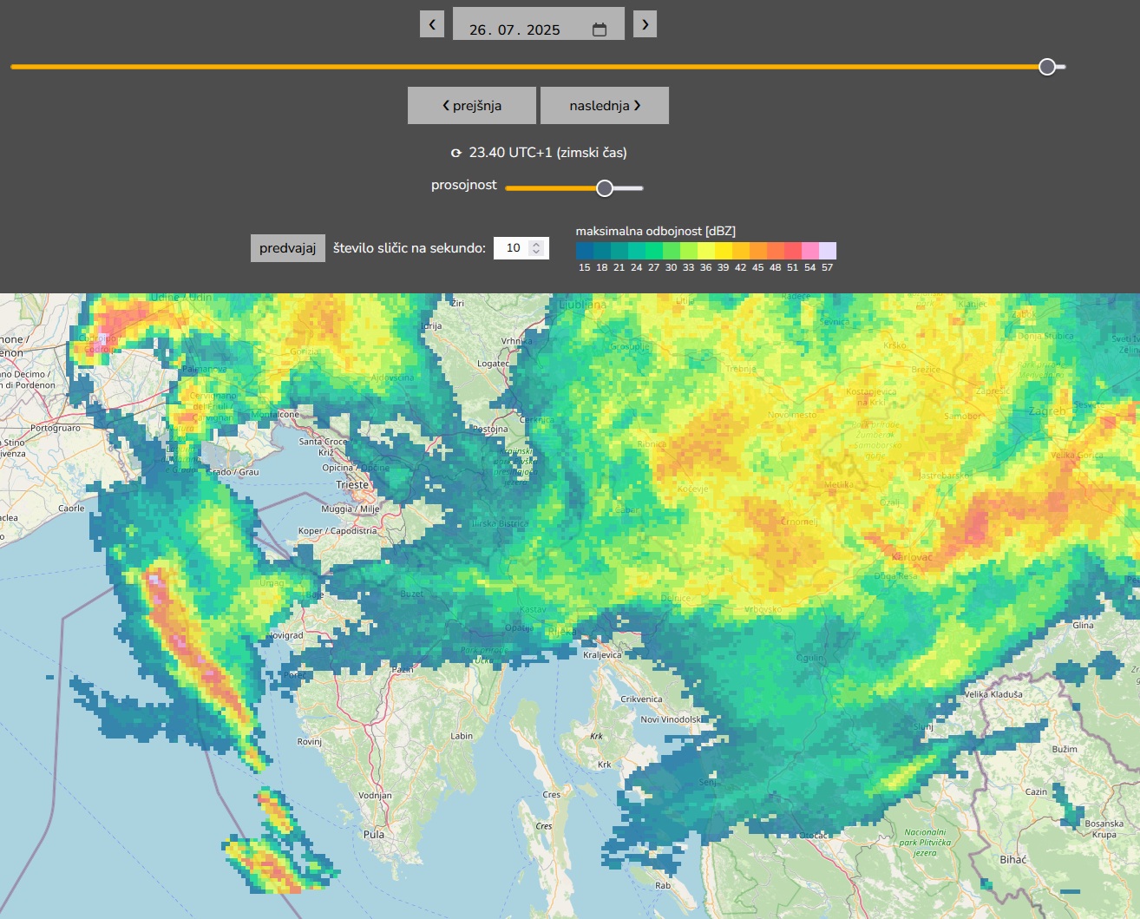
Task: Click the 57 dBZ lavender legend swatch
Action: tap(828, 251)
